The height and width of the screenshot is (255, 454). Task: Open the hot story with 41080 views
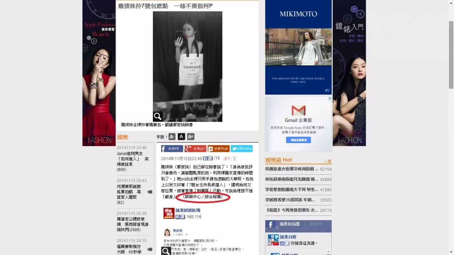click(x=292, y=190)
